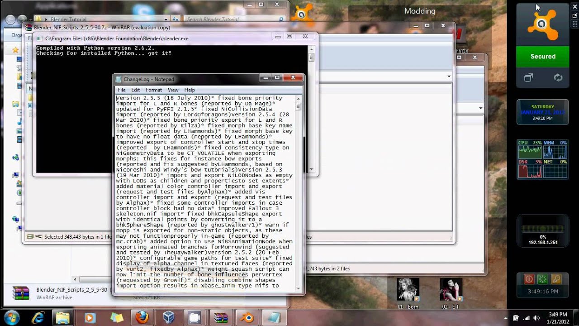This screenshot has width=579, height=326.
Task: Click the network signal tray icon
Action: [x=526, y=317]
